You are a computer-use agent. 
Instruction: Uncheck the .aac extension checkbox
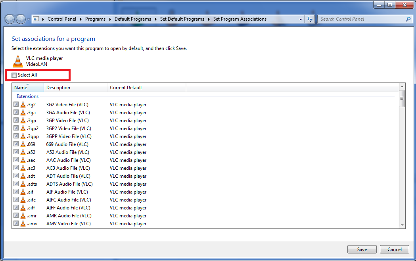coord(16,160)
